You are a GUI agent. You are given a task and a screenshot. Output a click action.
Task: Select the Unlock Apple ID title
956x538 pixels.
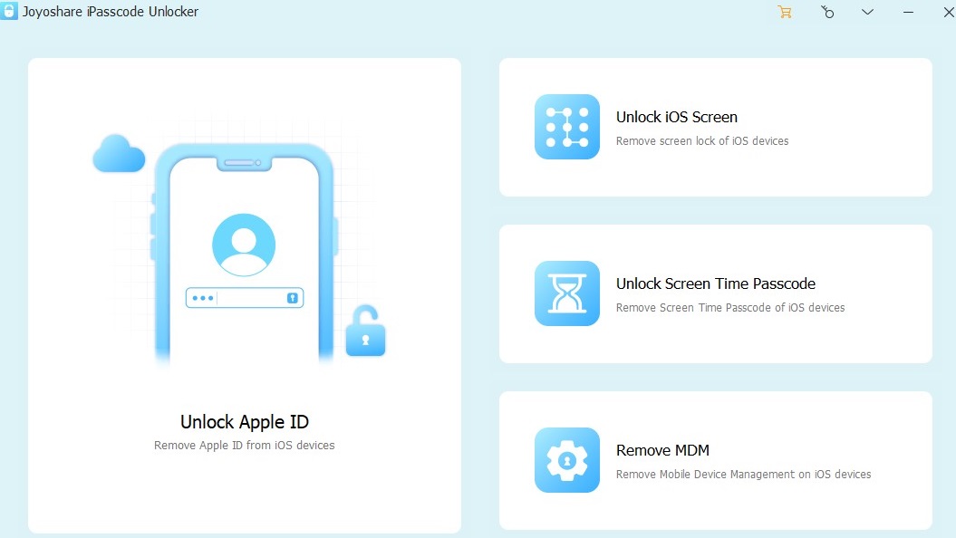[x=245, y=422]
